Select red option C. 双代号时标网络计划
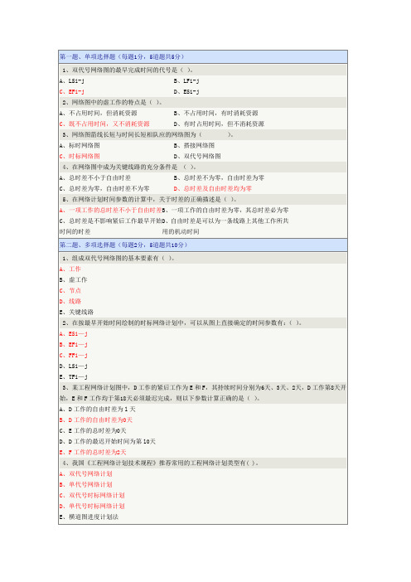 92,495
